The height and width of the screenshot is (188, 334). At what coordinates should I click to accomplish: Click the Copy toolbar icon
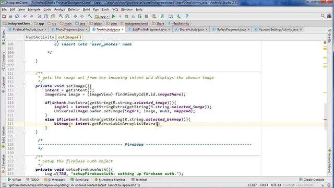pos(46,16)
